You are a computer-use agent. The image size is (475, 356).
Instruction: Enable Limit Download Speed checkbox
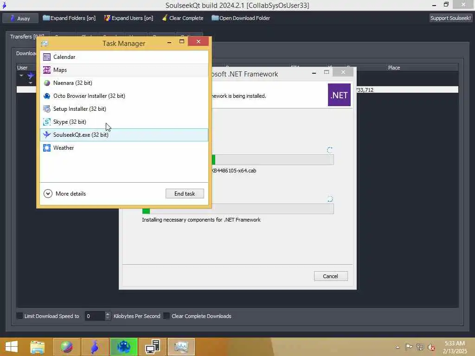click(19, 316)
